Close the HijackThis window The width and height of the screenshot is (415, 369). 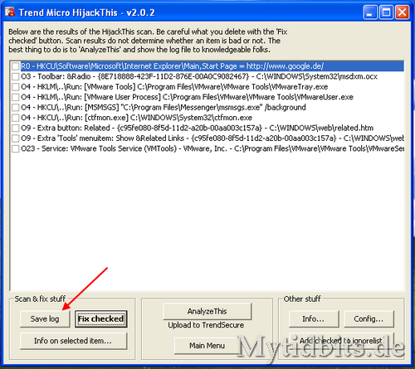tap(403, 12)
